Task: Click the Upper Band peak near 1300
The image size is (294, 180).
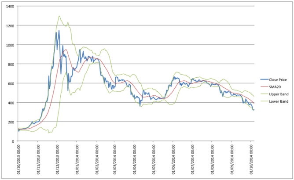Action: click(59, 16)
